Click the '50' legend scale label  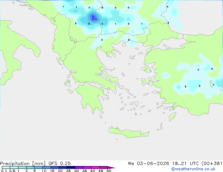coord(109,171)
